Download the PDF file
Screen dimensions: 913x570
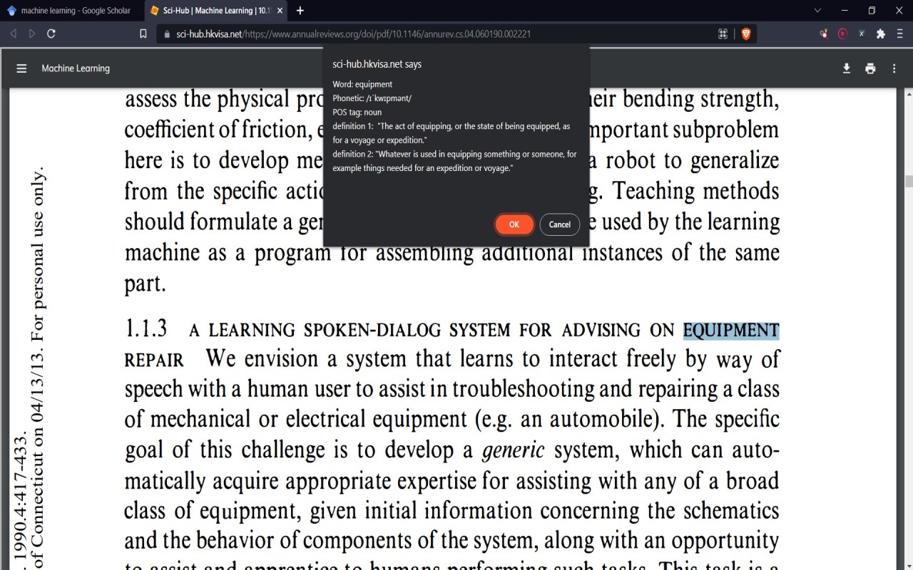(846, 68)
